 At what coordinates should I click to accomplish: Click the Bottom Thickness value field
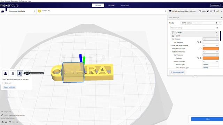tap(211, 61)
